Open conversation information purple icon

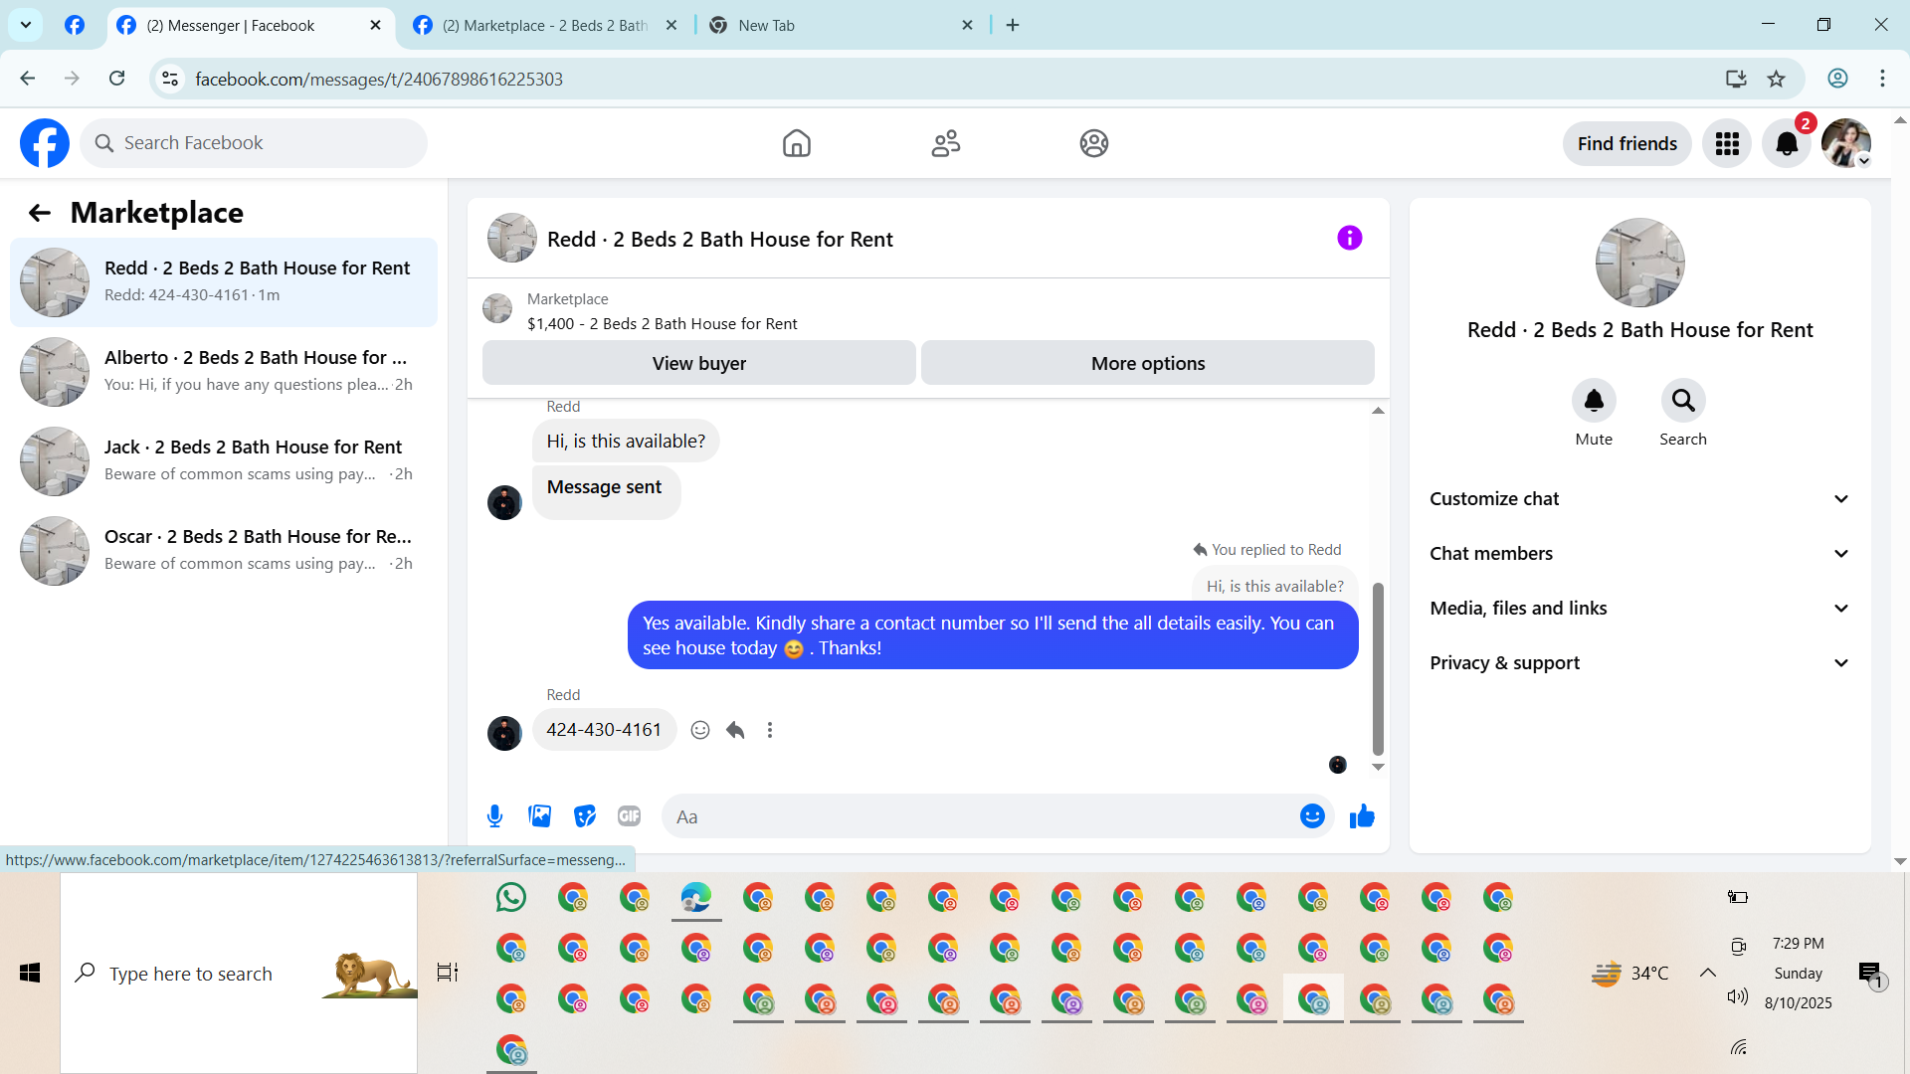coord(1349,238)
